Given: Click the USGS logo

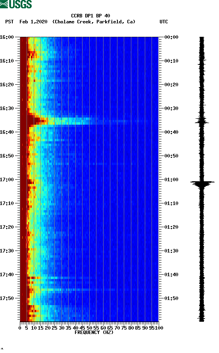Looking at the screenshot, I should [16, 4].
